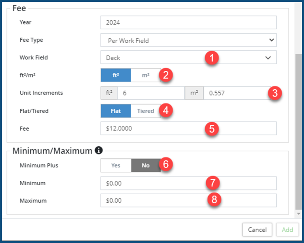The width and height of the screenshot is (304, 243).
Task: Select the ft² Unit Increments field
Action: (x=151, y=93)
